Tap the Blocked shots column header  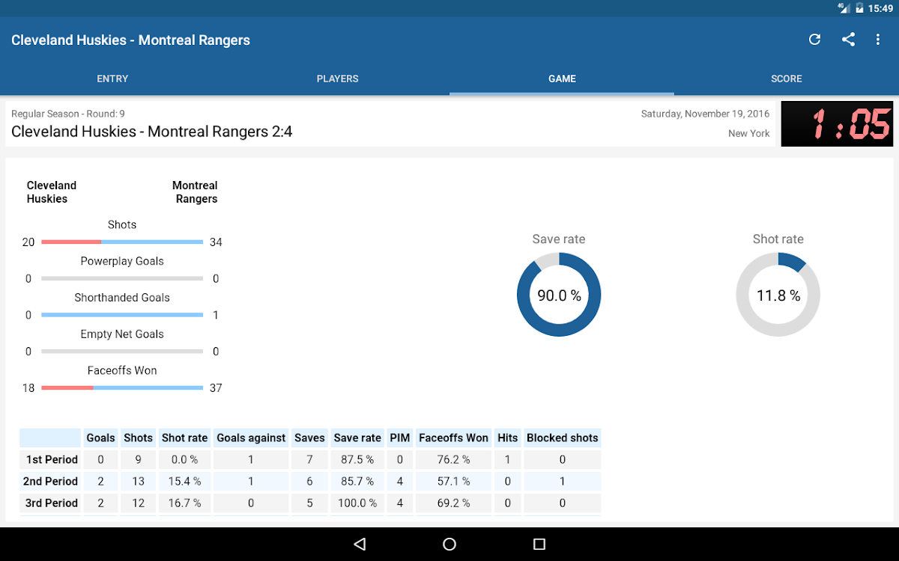pyautogui.click(x=562, y=438)
